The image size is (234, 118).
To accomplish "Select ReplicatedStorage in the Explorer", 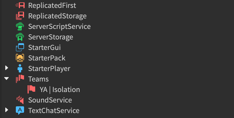I will click(x=57, y=16).
